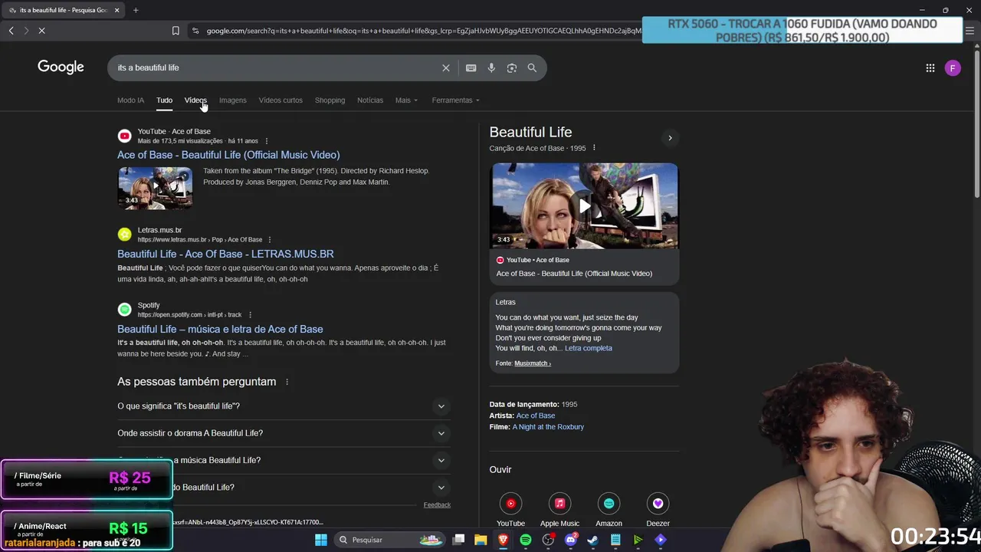981x552 pixels.
Task: Close the 'its a beautiful life' browser tab
Action: 116,10
